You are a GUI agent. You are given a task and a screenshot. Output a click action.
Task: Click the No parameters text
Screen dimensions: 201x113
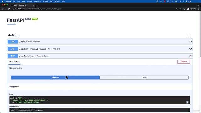[15, 68]
